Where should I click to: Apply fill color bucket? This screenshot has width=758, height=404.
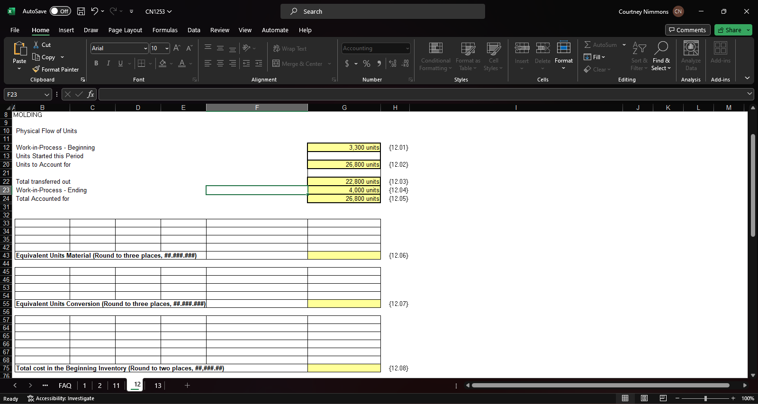(x=162, y=63)
